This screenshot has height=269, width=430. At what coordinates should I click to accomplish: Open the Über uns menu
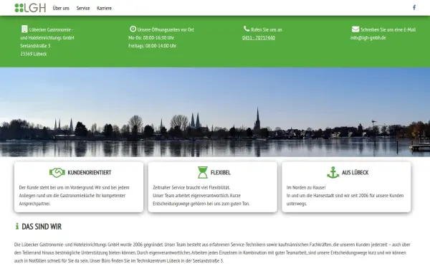click(61, 8)
